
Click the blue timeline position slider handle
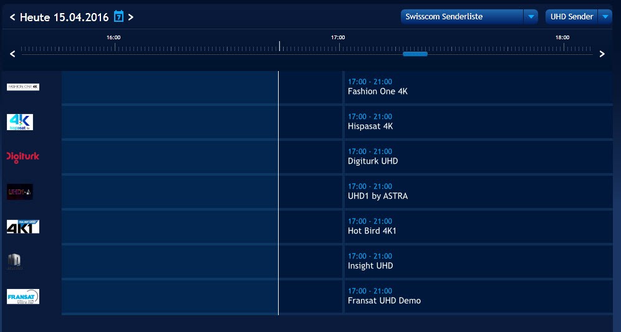(415, 54)
